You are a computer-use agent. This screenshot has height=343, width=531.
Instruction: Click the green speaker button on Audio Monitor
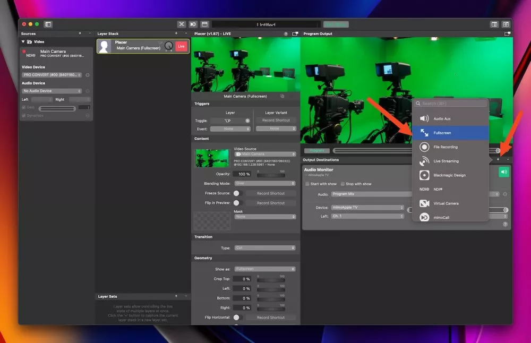point(504,172)
